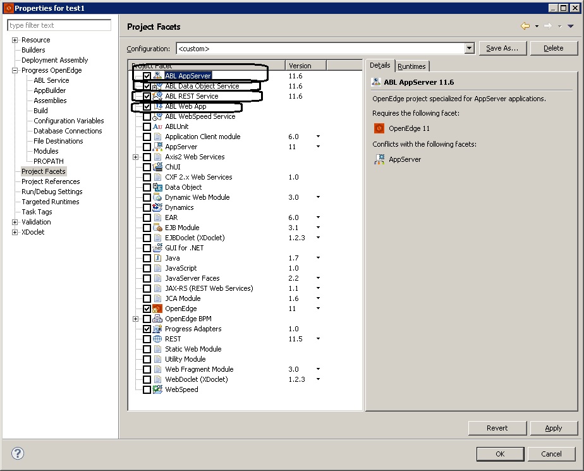Click the OpenEdge BPM icon
This screenshot has width=584, height=471.
click(157, 319)
